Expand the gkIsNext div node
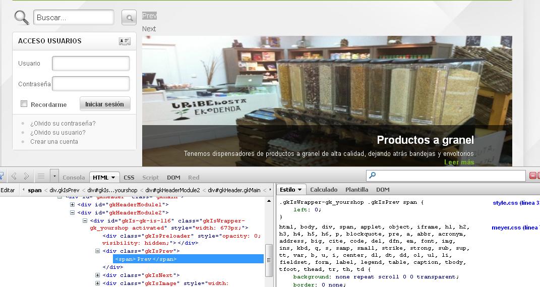Viewport: 540px width, 287px height. [x=97, y=275]
